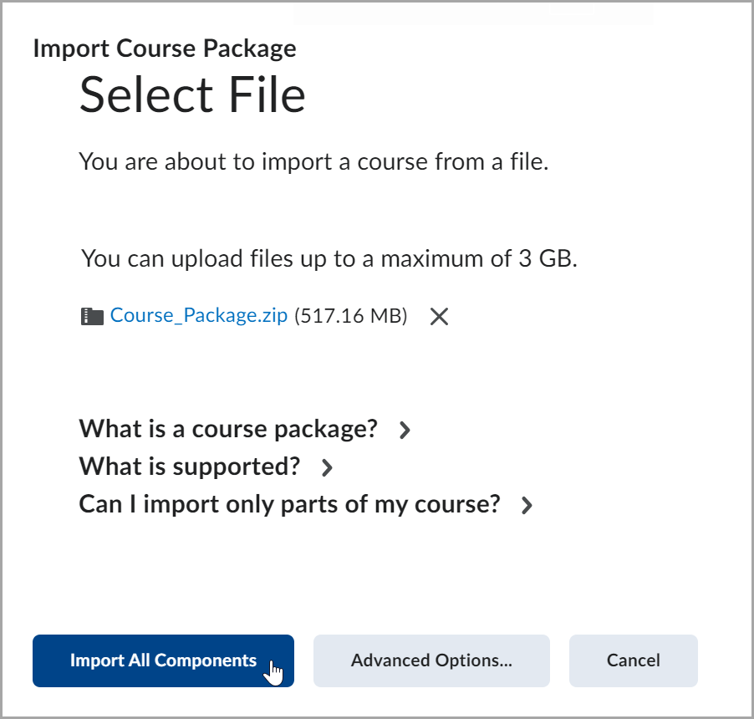Open Advanced Options...
754x719 pixels.
[432, 660]
